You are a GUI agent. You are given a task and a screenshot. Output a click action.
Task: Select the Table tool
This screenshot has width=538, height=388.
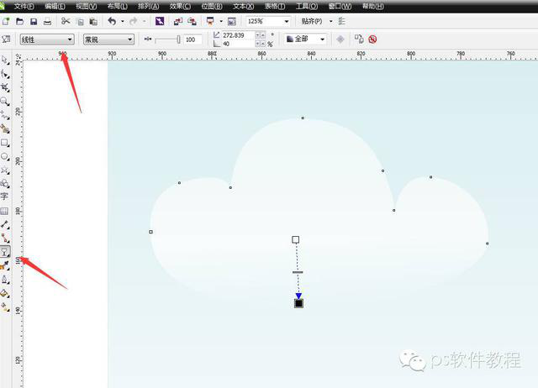tap(4, 211)
